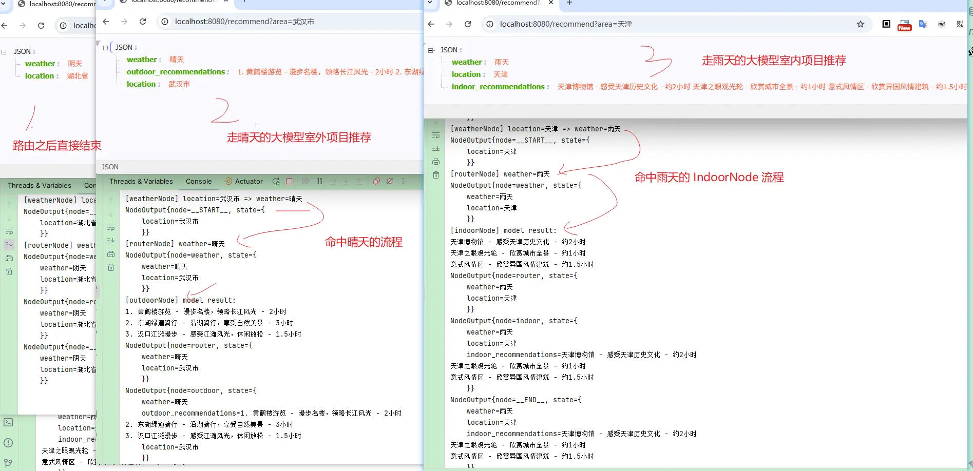The width and height of the screenshot is (973, 471).
Task: Click Rerun debug icon next to Actuator
Action: pos(276,181)
